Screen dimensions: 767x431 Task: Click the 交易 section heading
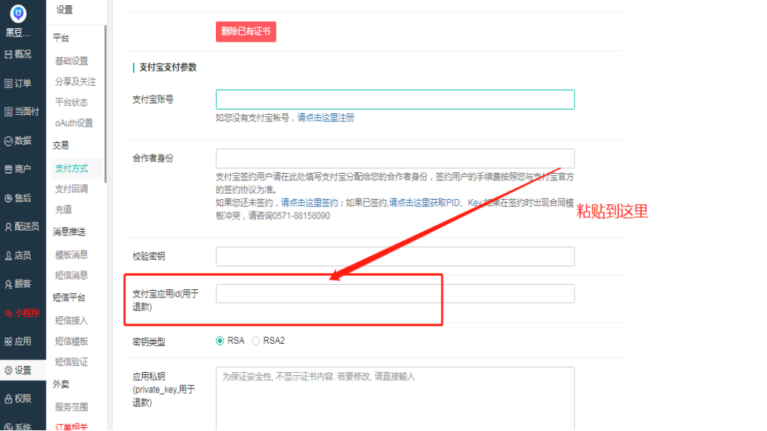point(61,145)
